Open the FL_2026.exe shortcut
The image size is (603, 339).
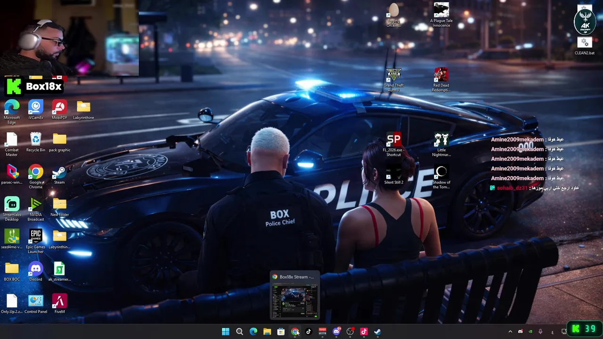coord(393,145)
